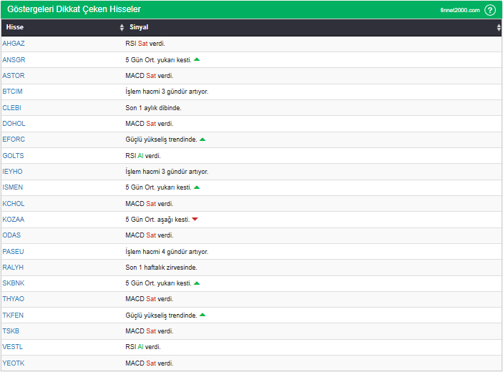Click green up arrow in EFORC row
The image size is (503, 372).
pyautogui.click(x=202, y=139)
